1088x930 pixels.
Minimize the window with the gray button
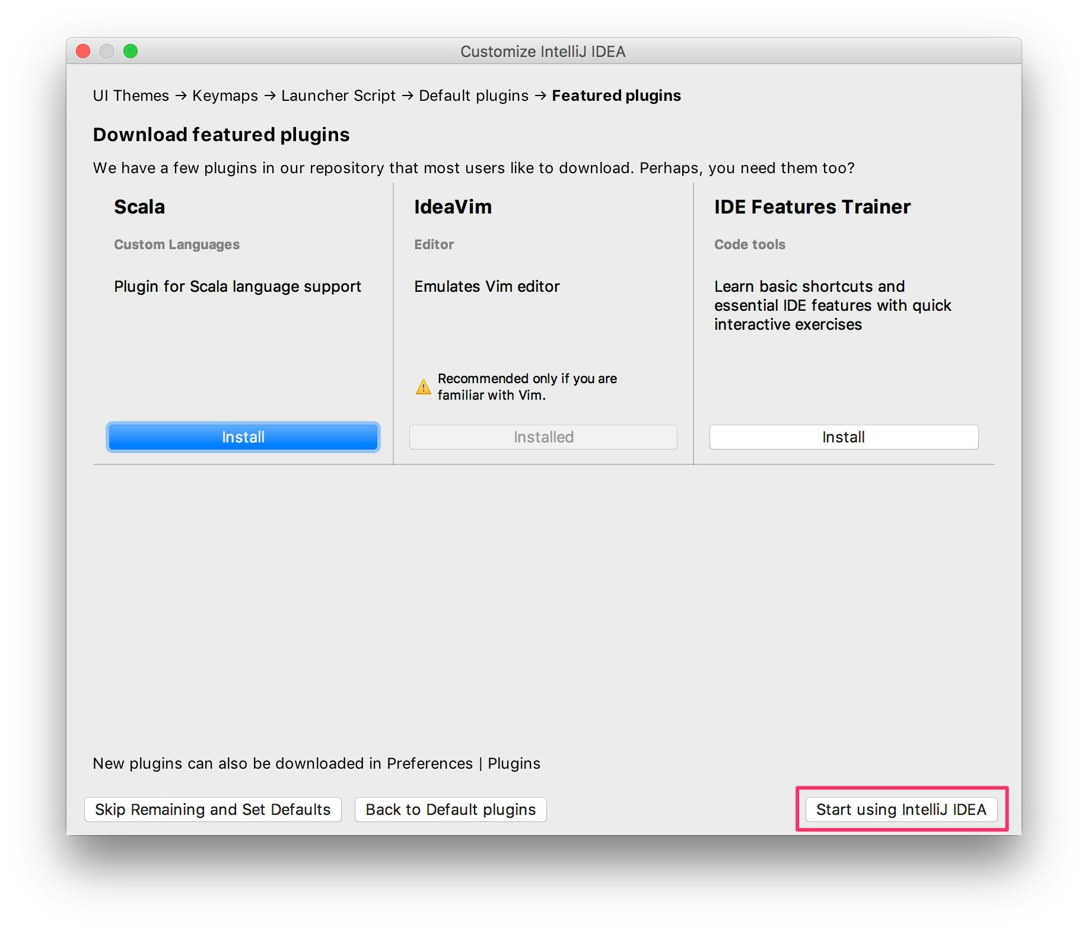pos(107,52)
